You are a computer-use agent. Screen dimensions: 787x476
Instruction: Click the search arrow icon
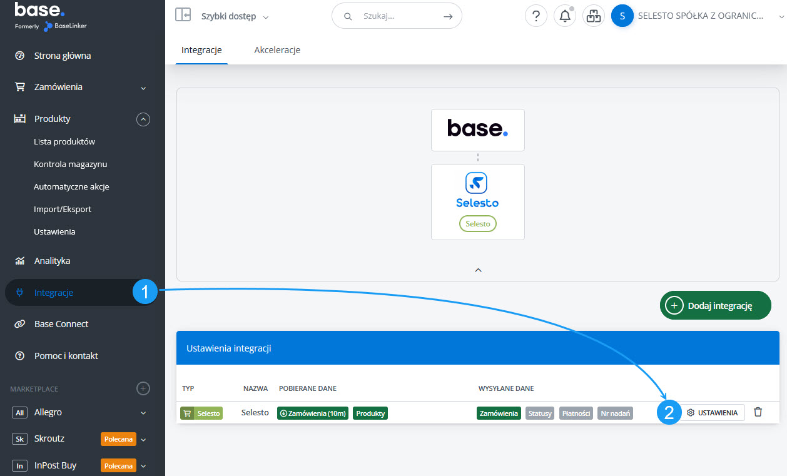(447, 16)
